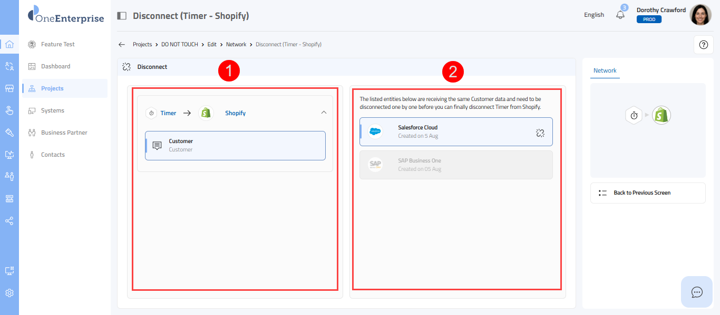Click the disconnect icon on Salesforce Cloud
This screenshot has width=720, height=315.
tap(540, 133)
